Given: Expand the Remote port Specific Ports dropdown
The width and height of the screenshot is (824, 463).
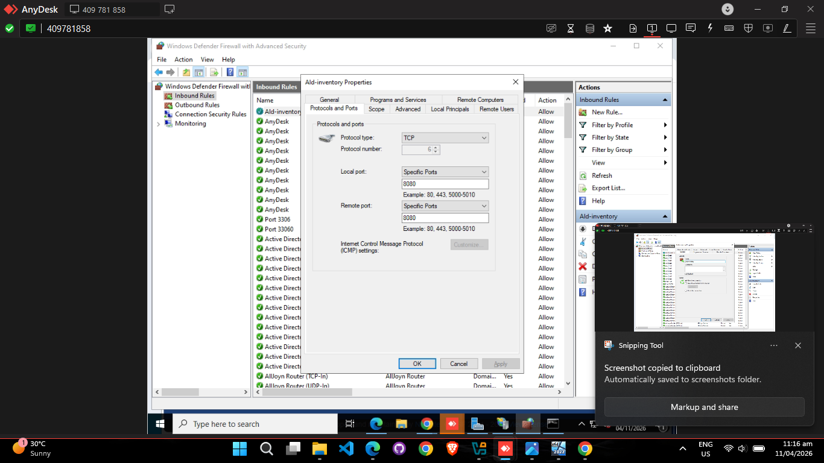Looking at the screenshot, I should 445,206.
